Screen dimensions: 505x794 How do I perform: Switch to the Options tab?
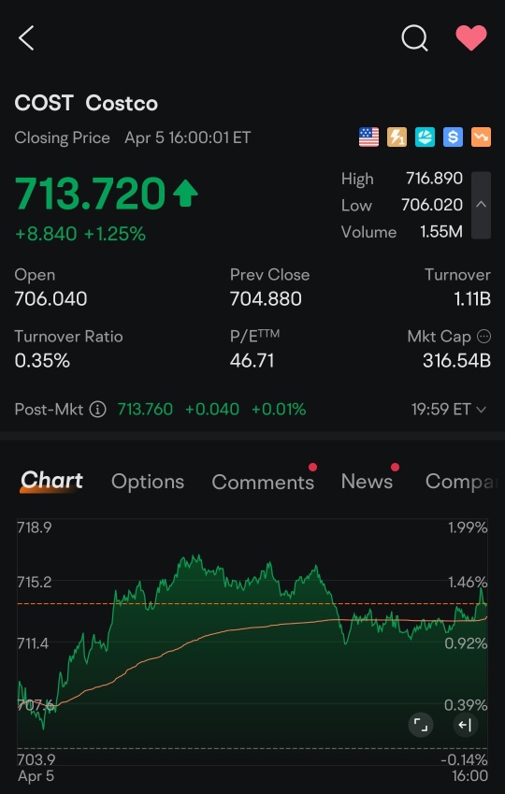(148, 482)
